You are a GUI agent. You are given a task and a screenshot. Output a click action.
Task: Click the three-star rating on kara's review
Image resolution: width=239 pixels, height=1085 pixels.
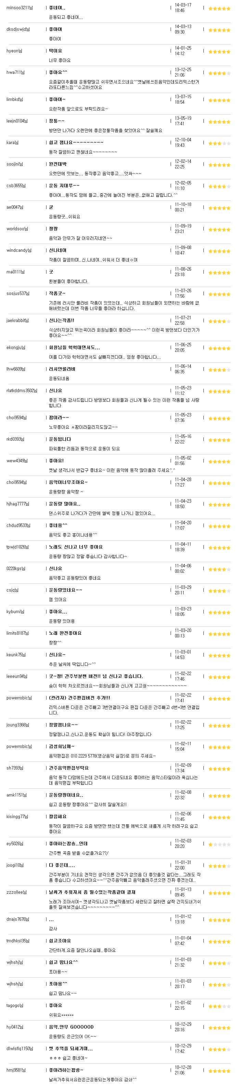click(219, 143)
